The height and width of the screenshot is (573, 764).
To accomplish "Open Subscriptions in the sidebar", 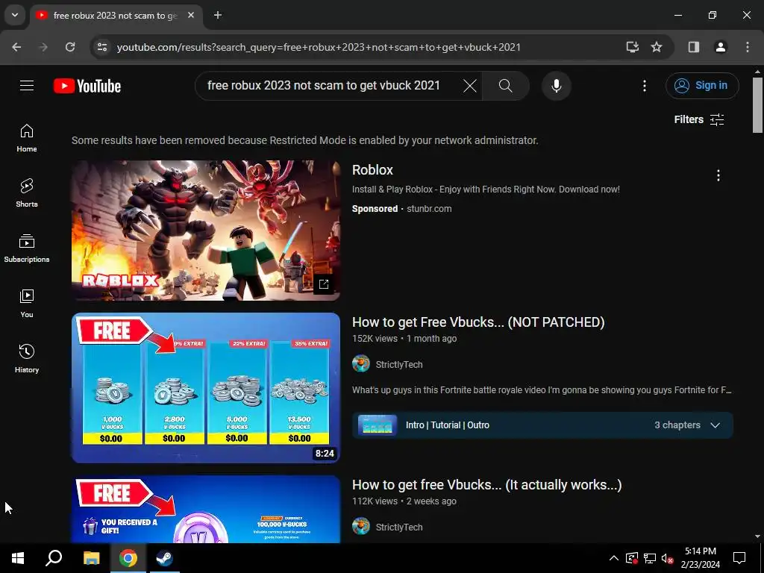I will [x=27, y=248].
